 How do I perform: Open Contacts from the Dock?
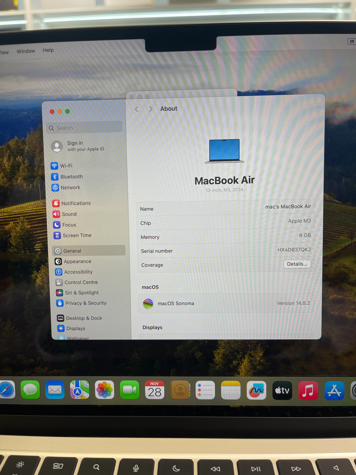coord(180,390)
